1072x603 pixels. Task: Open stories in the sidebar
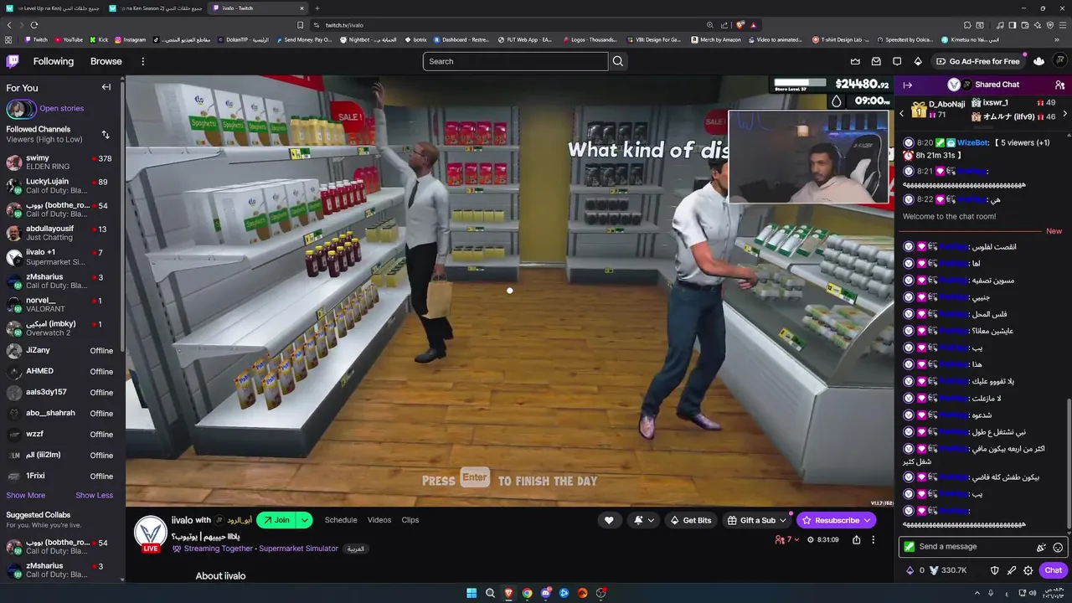pos(45,109)
